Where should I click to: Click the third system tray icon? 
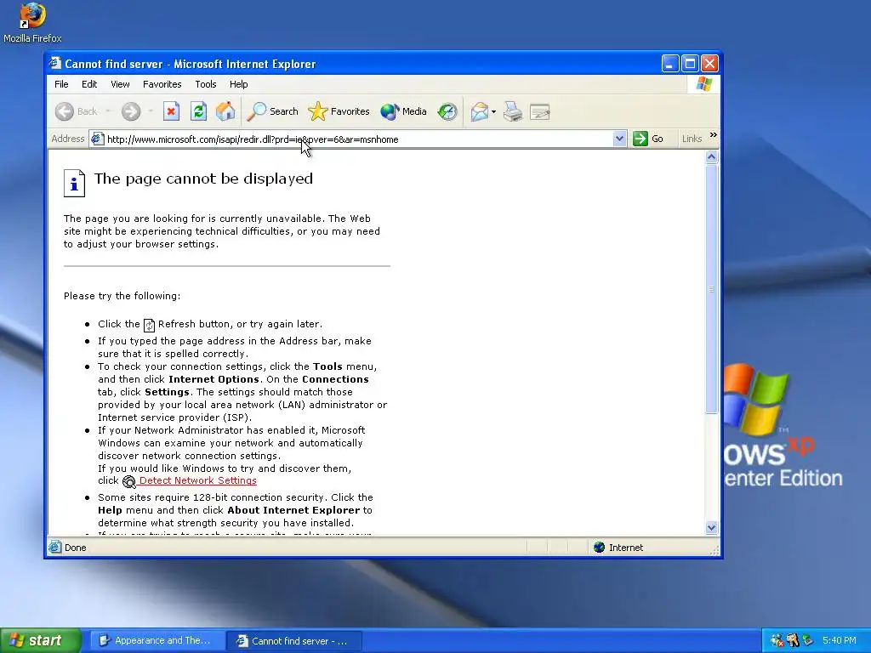(808, 641)
